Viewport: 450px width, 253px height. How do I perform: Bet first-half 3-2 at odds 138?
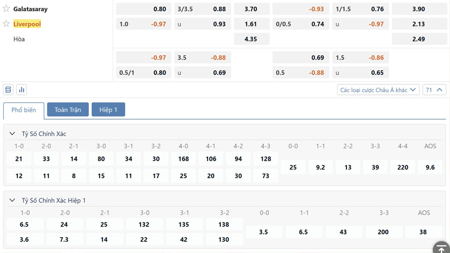[x=224, y=224]
